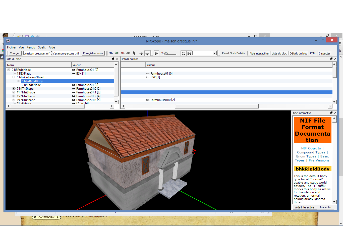Click Farmhouse01:0 [2] value in details
The image size is (343, 226).
tap(162, 100)
